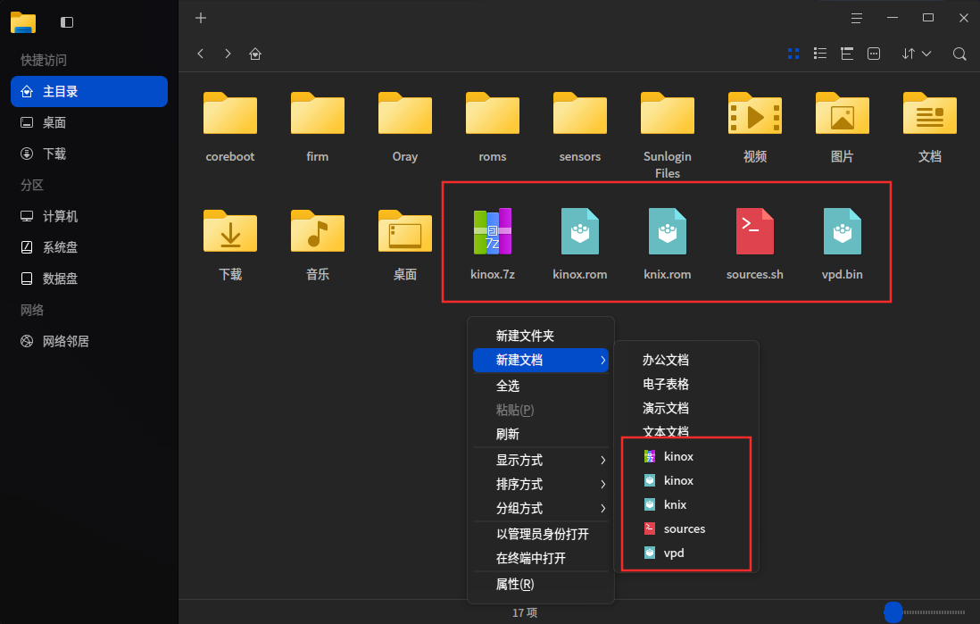Select the 文档 documents folder icon
This screenshot has height=624, width=980.
coord(930,113)
